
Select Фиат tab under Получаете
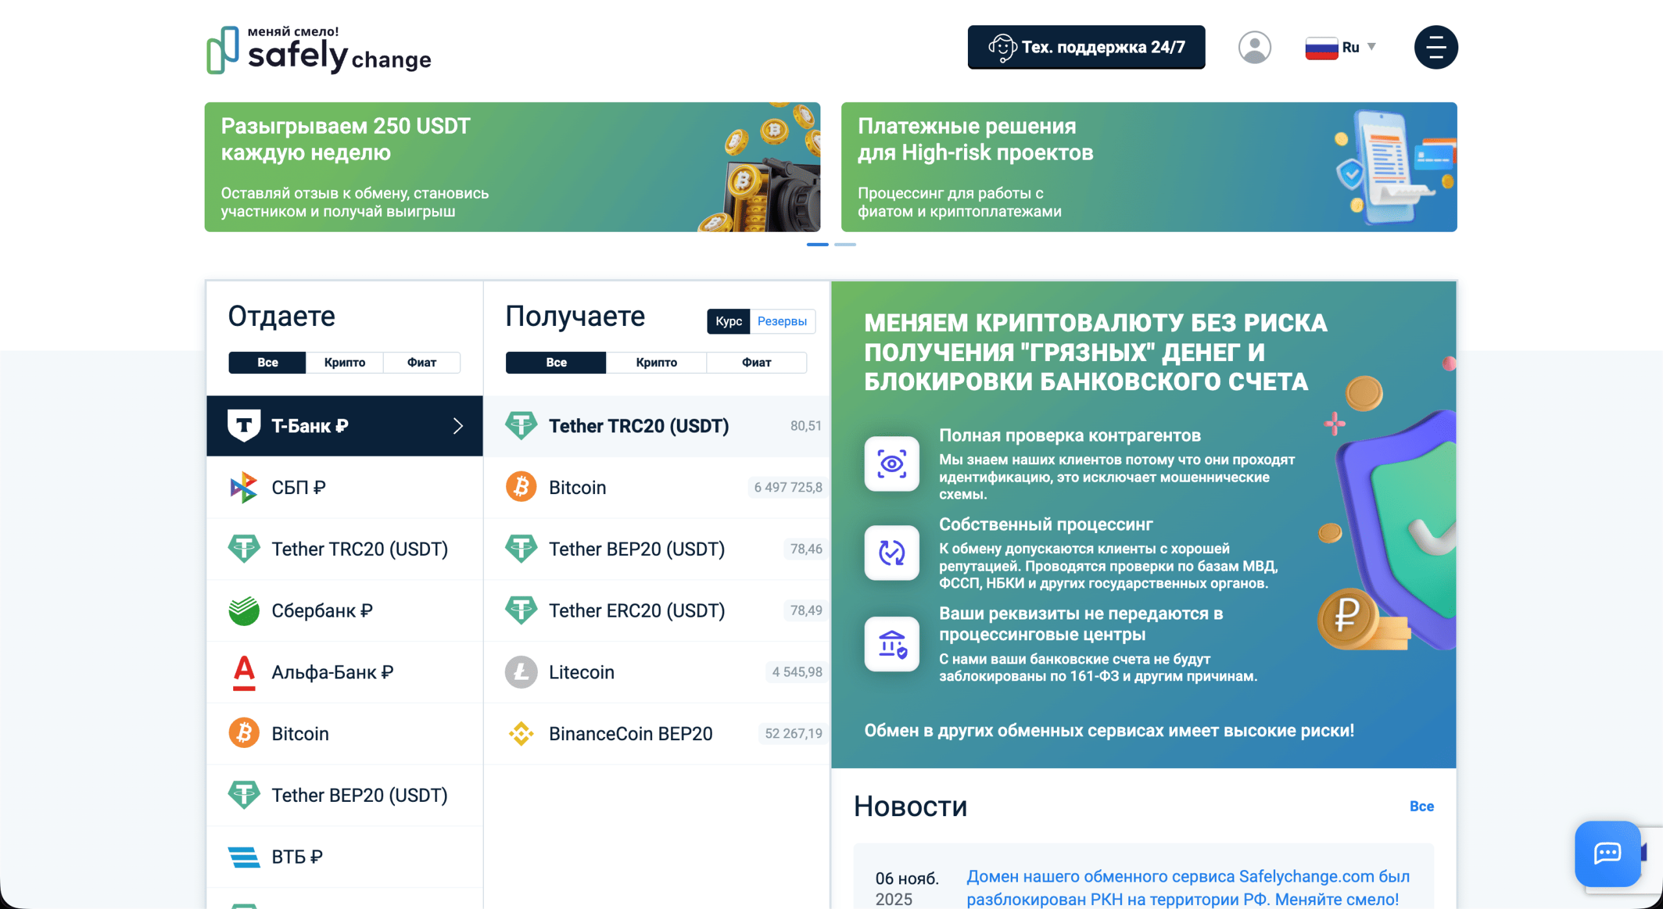pyautogui.click(x=756, y=362)
